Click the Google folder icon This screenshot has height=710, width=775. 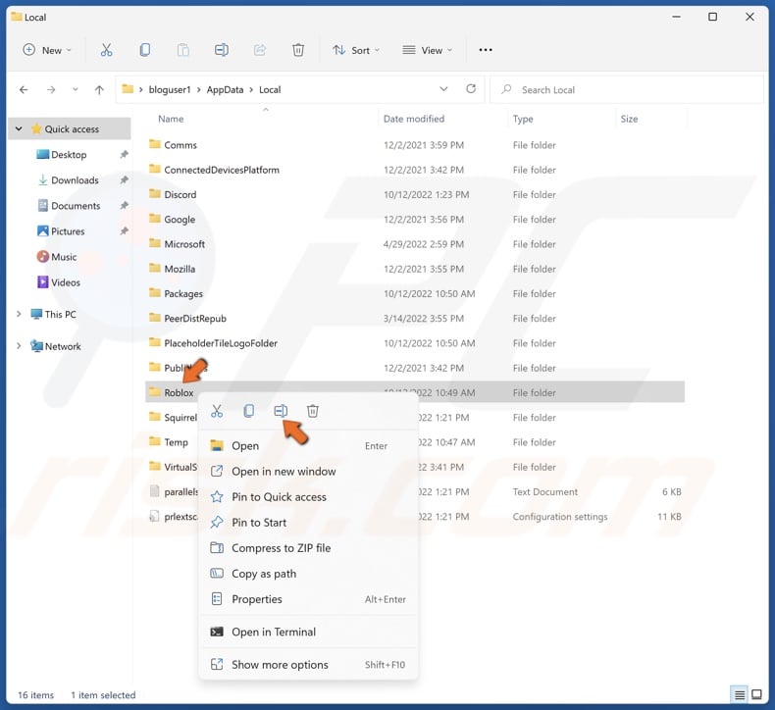155,219
